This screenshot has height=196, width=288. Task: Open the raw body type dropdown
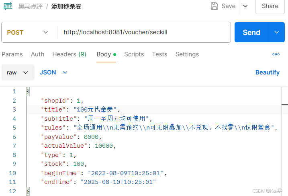pyautogui.click(x=18, y=72)
